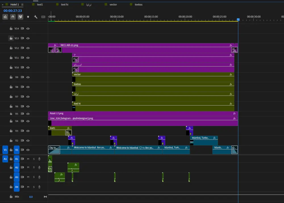Click fx badge on Asset 17.png clip
This screenshot has height=203, width=284.
234,113
